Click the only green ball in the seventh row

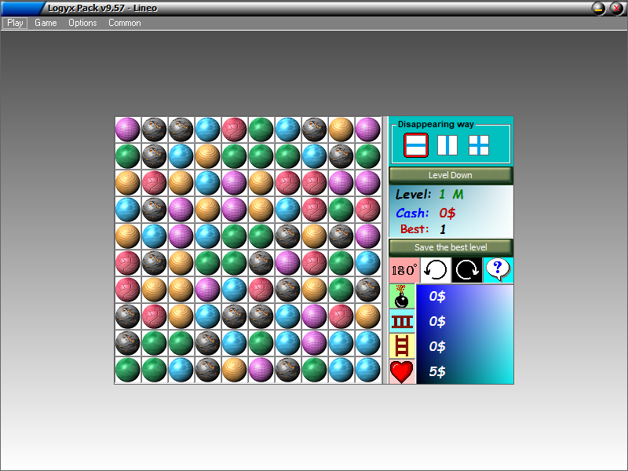pos(341,290)
